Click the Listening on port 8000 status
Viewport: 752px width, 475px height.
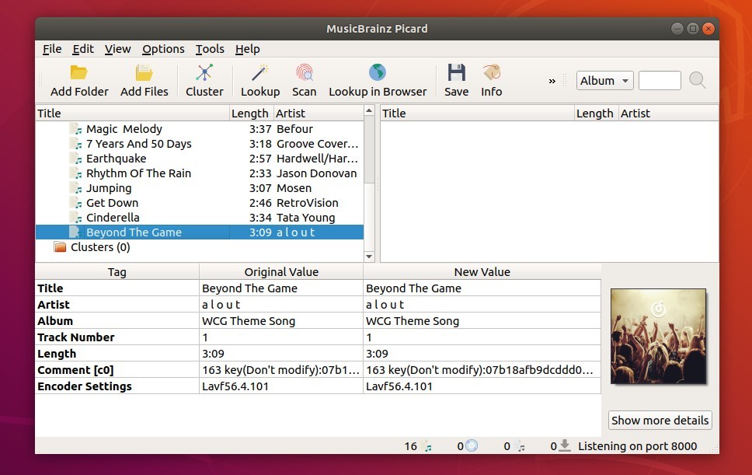pyautogui.click(x=637, y=446)
